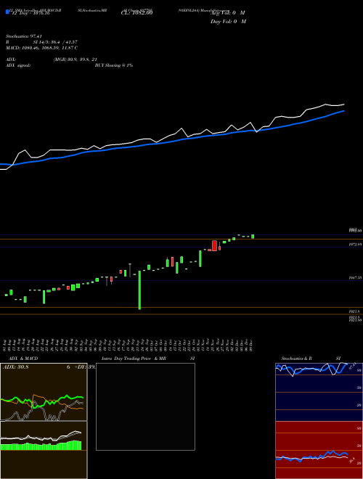Click the 'SI 14/3: 36.4 / 41.57' reading

point(55,42)
